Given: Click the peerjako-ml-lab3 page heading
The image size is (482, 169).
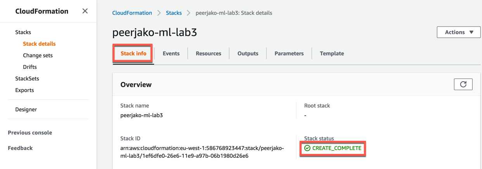Looking at the screenshot, I should point(154,32).
